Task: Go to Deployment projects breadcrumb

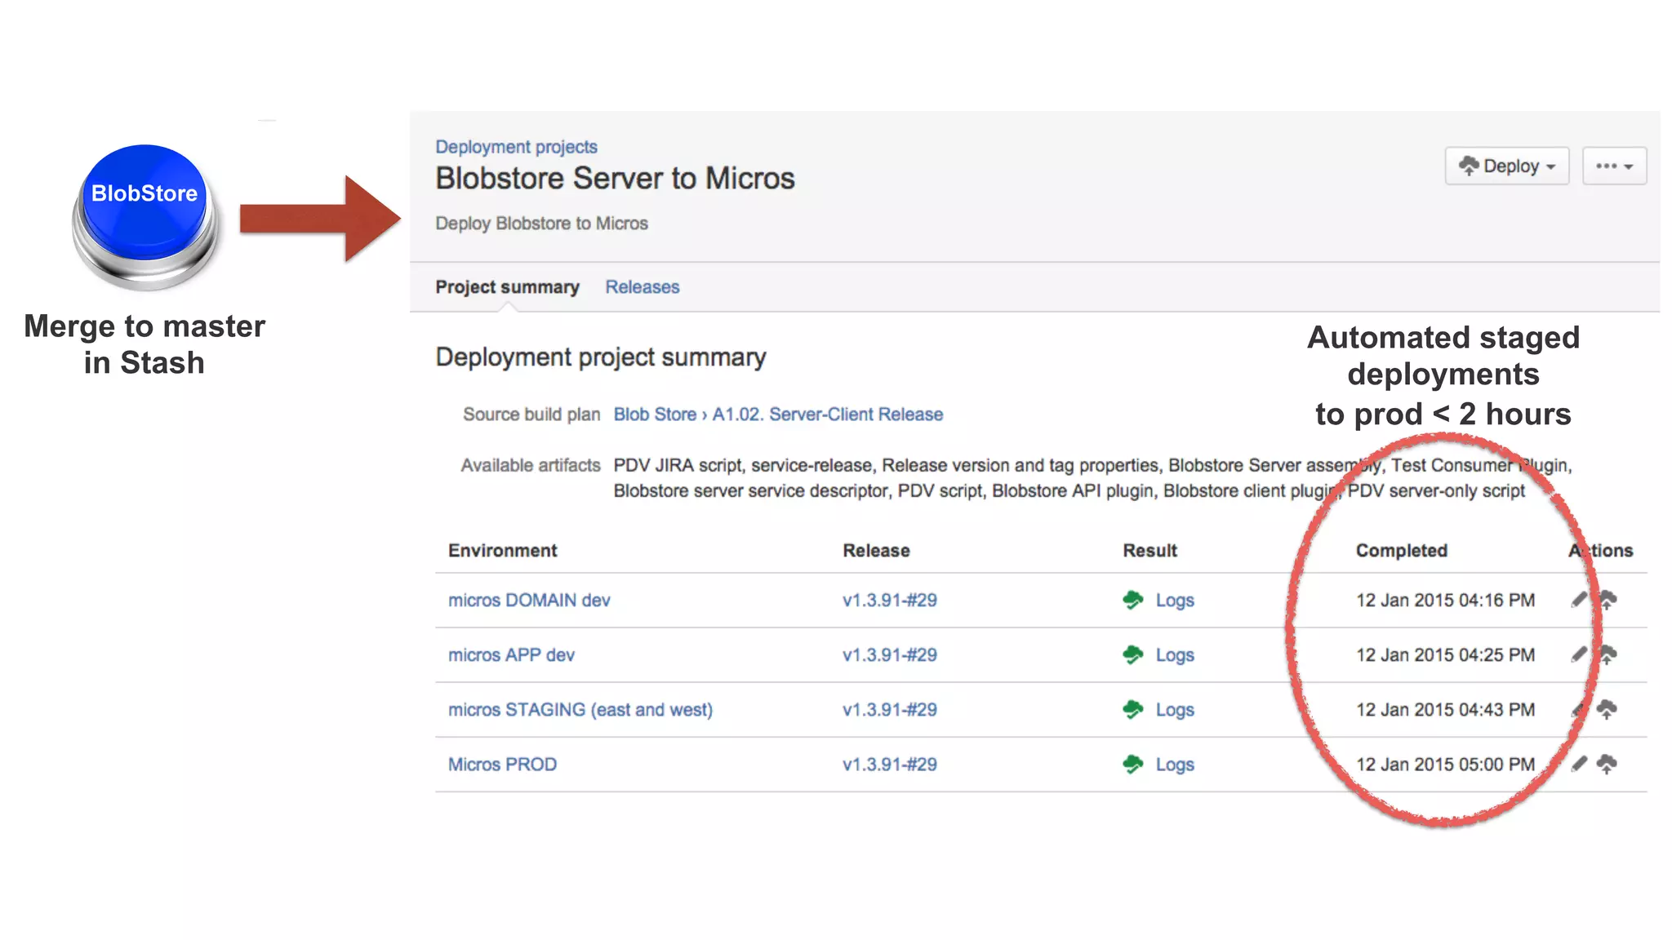Action: pos(516,147)
